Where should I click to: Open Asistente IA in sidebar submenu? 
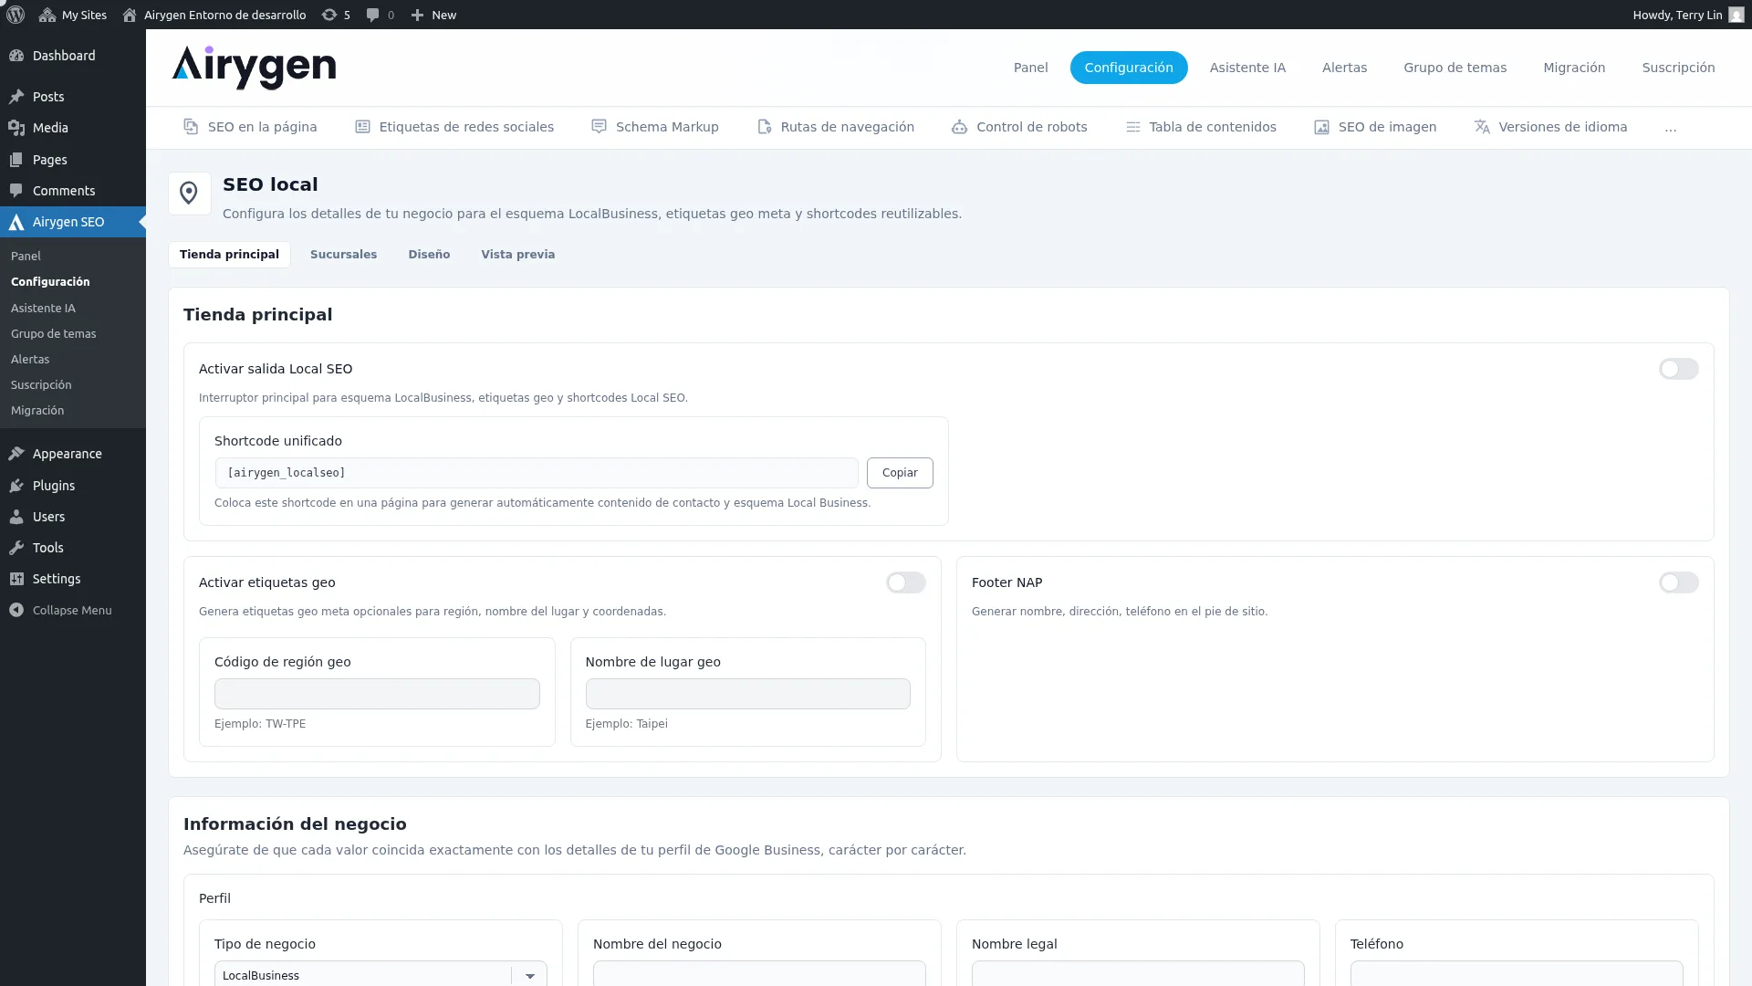pyautogui.click(x=43, y=309)
